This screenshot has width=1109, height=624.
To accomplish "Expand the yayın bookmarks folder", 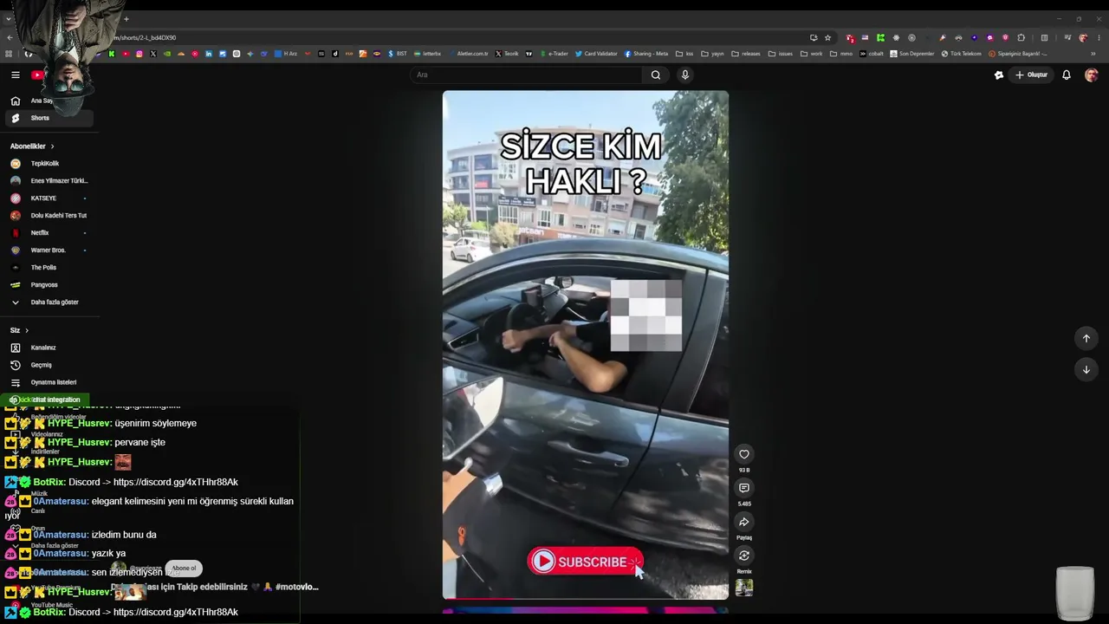I will pyautogui.click(x=712, y=54).
